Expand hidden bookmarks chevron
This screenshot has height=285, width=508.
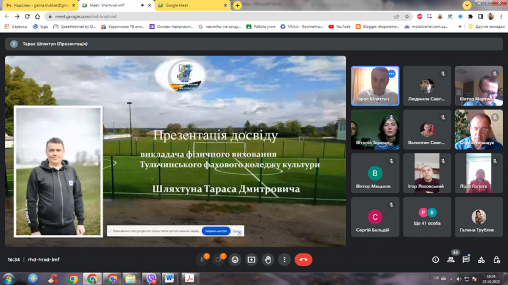(x=460, y=27)
